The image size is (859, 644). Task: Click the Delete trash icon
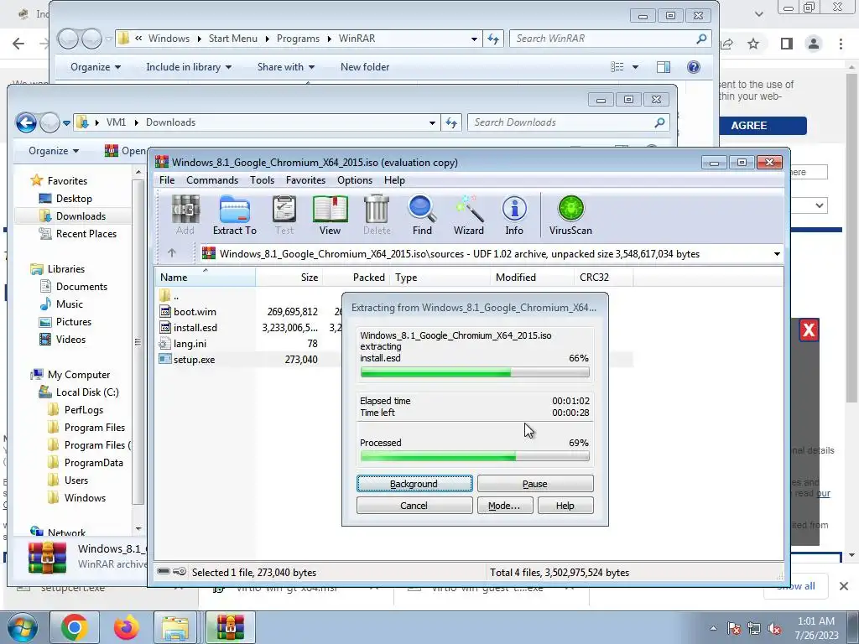[x=377, y=215]
